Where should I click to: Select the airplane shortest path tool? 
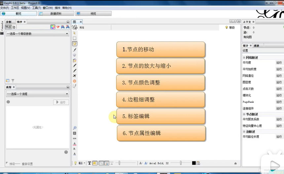(x=74, y=76)
